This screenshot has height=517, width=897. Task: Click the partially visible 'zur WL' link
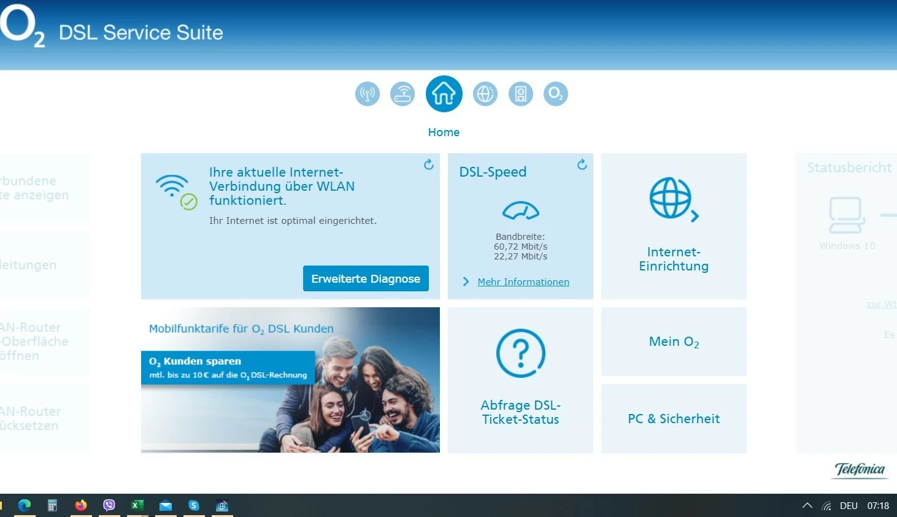[882, 304]
